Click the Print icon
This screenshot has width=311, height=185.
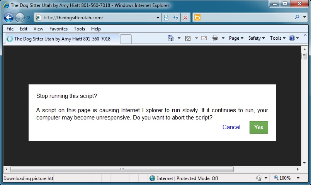[214, 38]
